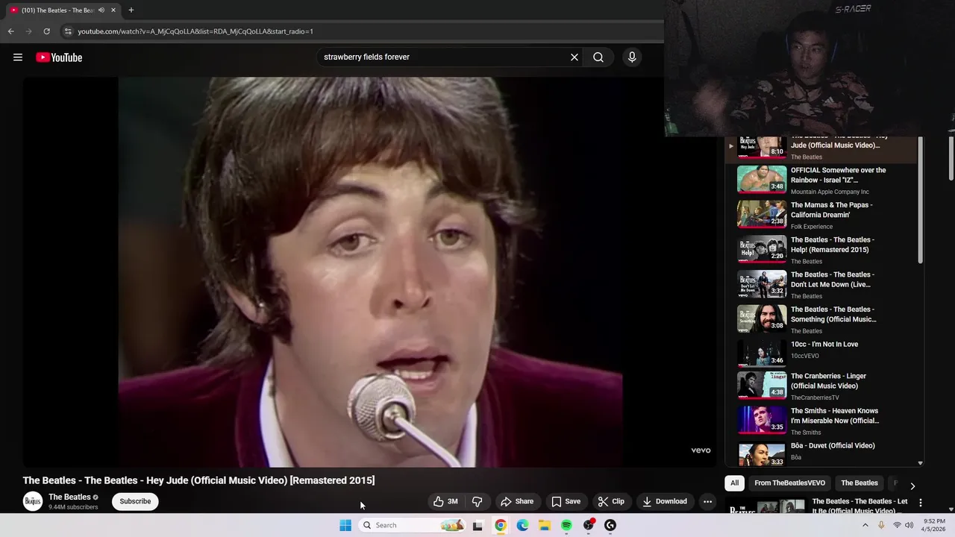Open the Windows Start menu

345,525
